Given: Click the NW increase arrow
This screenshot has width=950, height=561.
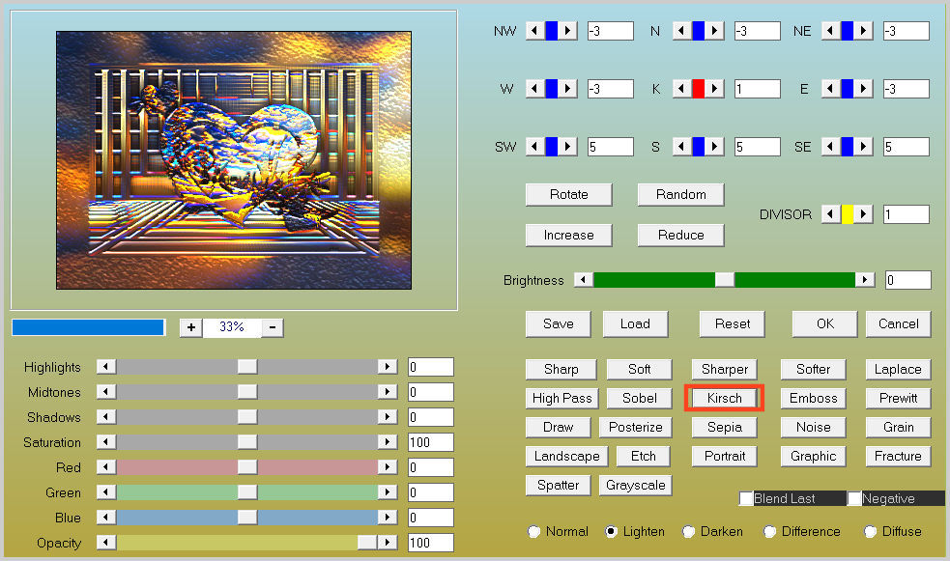Looking at the screenshot, I should click(567, 31).
